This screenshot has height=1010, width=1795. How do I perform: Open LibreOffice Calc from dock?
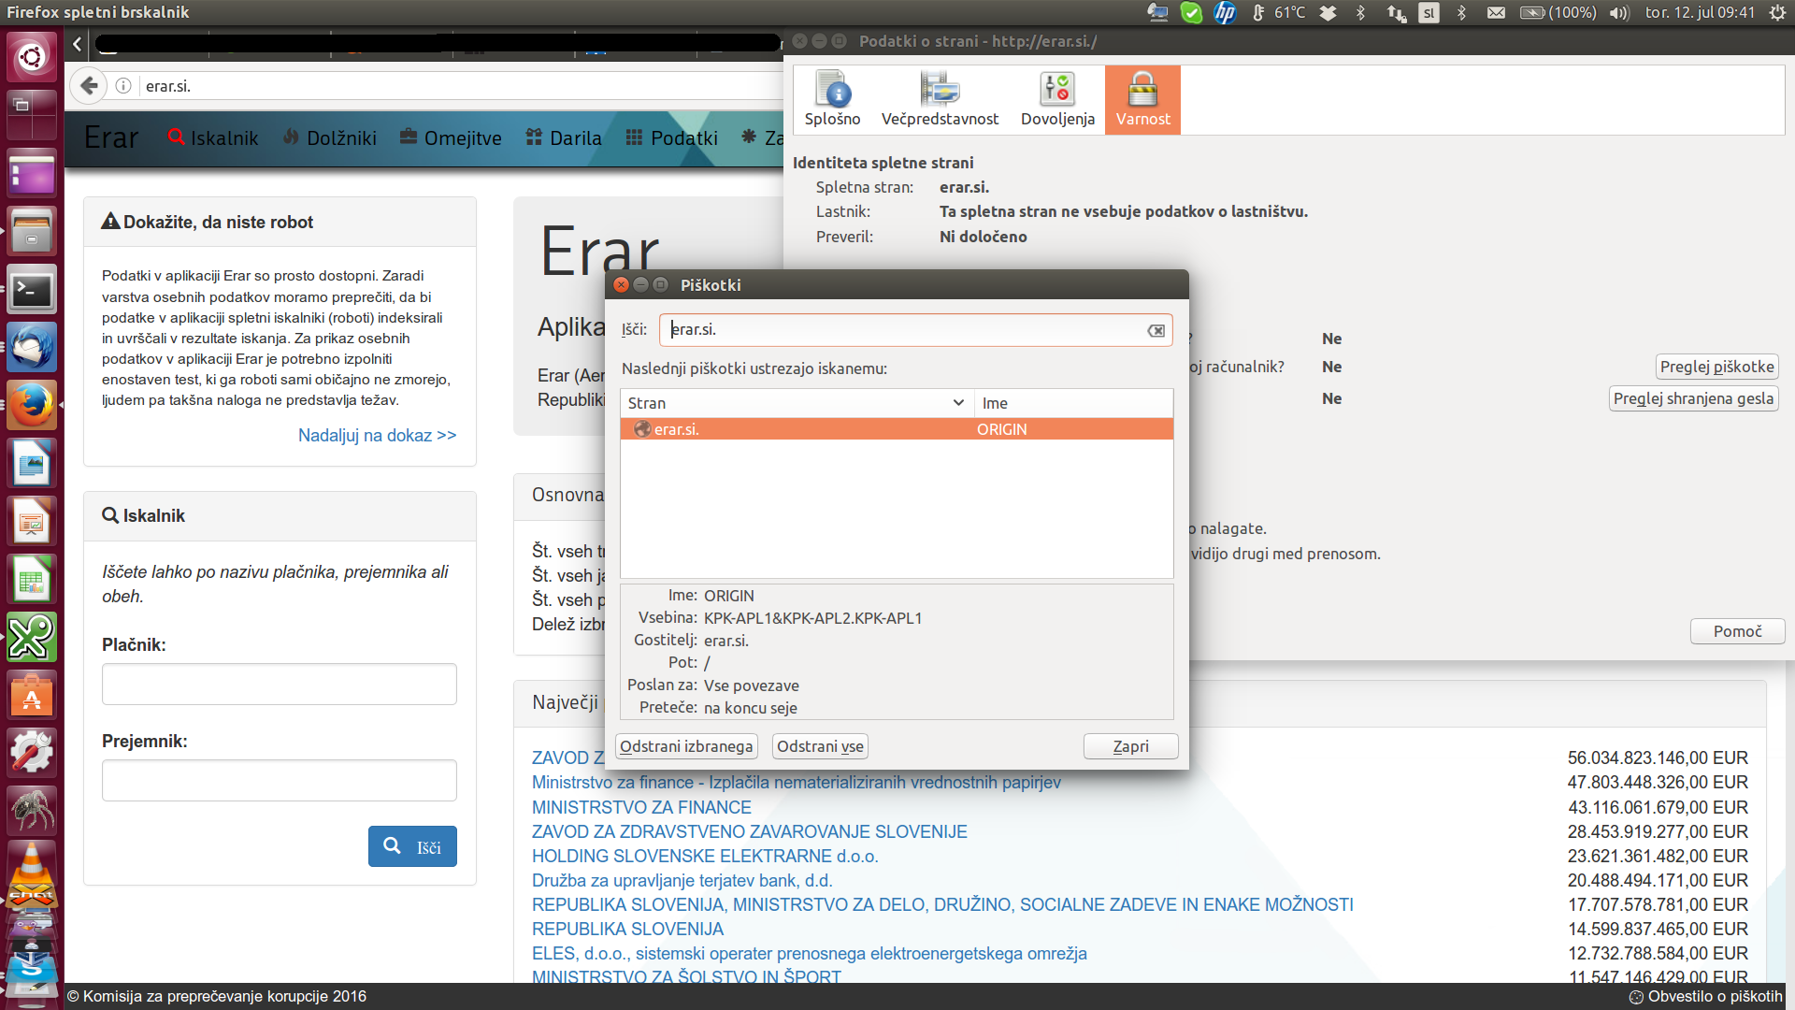pos(32,580)
